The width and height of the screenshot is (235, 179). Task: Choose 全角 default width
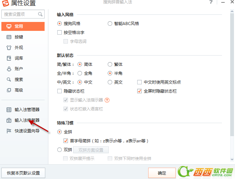(x=80, y=73)
